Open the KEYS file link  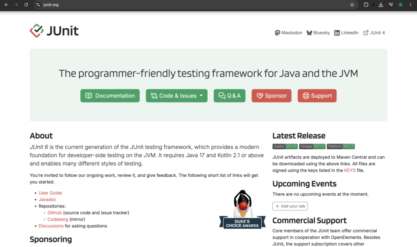click(x=350, y=170)
